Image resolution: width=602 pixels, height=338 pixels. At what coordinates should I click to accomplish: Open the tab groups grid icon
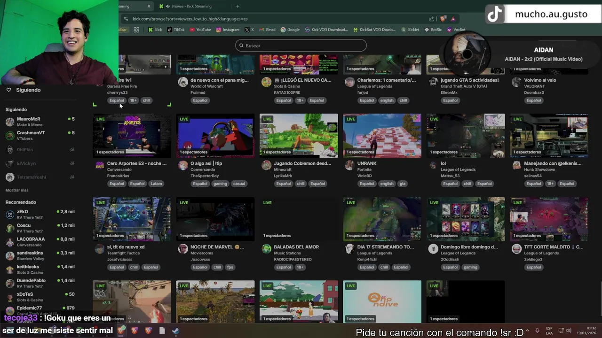136,30
